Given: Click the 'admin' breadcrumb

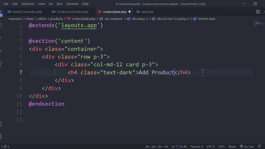Looking at the screenshot, I should click(x=42, y=19).
